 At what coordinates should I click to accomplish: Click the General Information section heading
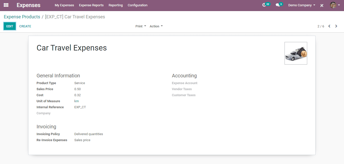58,76
